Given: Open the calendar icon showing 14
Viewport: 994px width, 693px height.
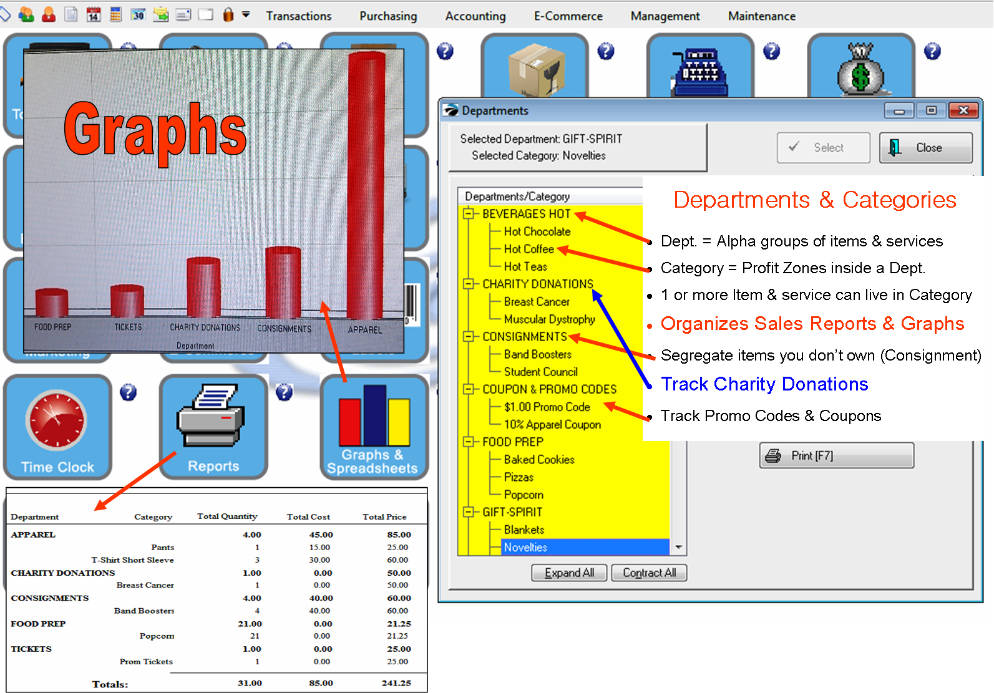Looking at the screenshot, I should coord(93,14).
